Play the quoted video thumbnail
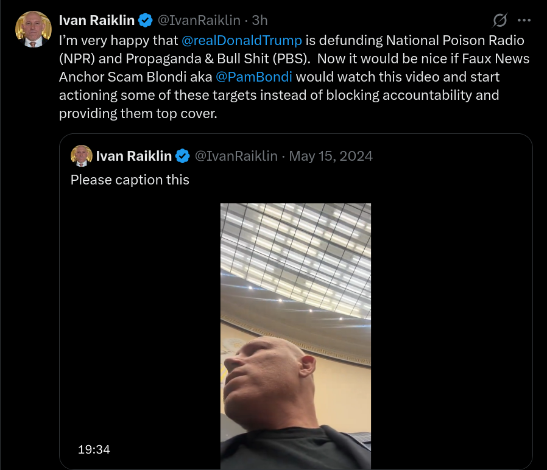This screenshot has width=547, height=470. [295, 337]
